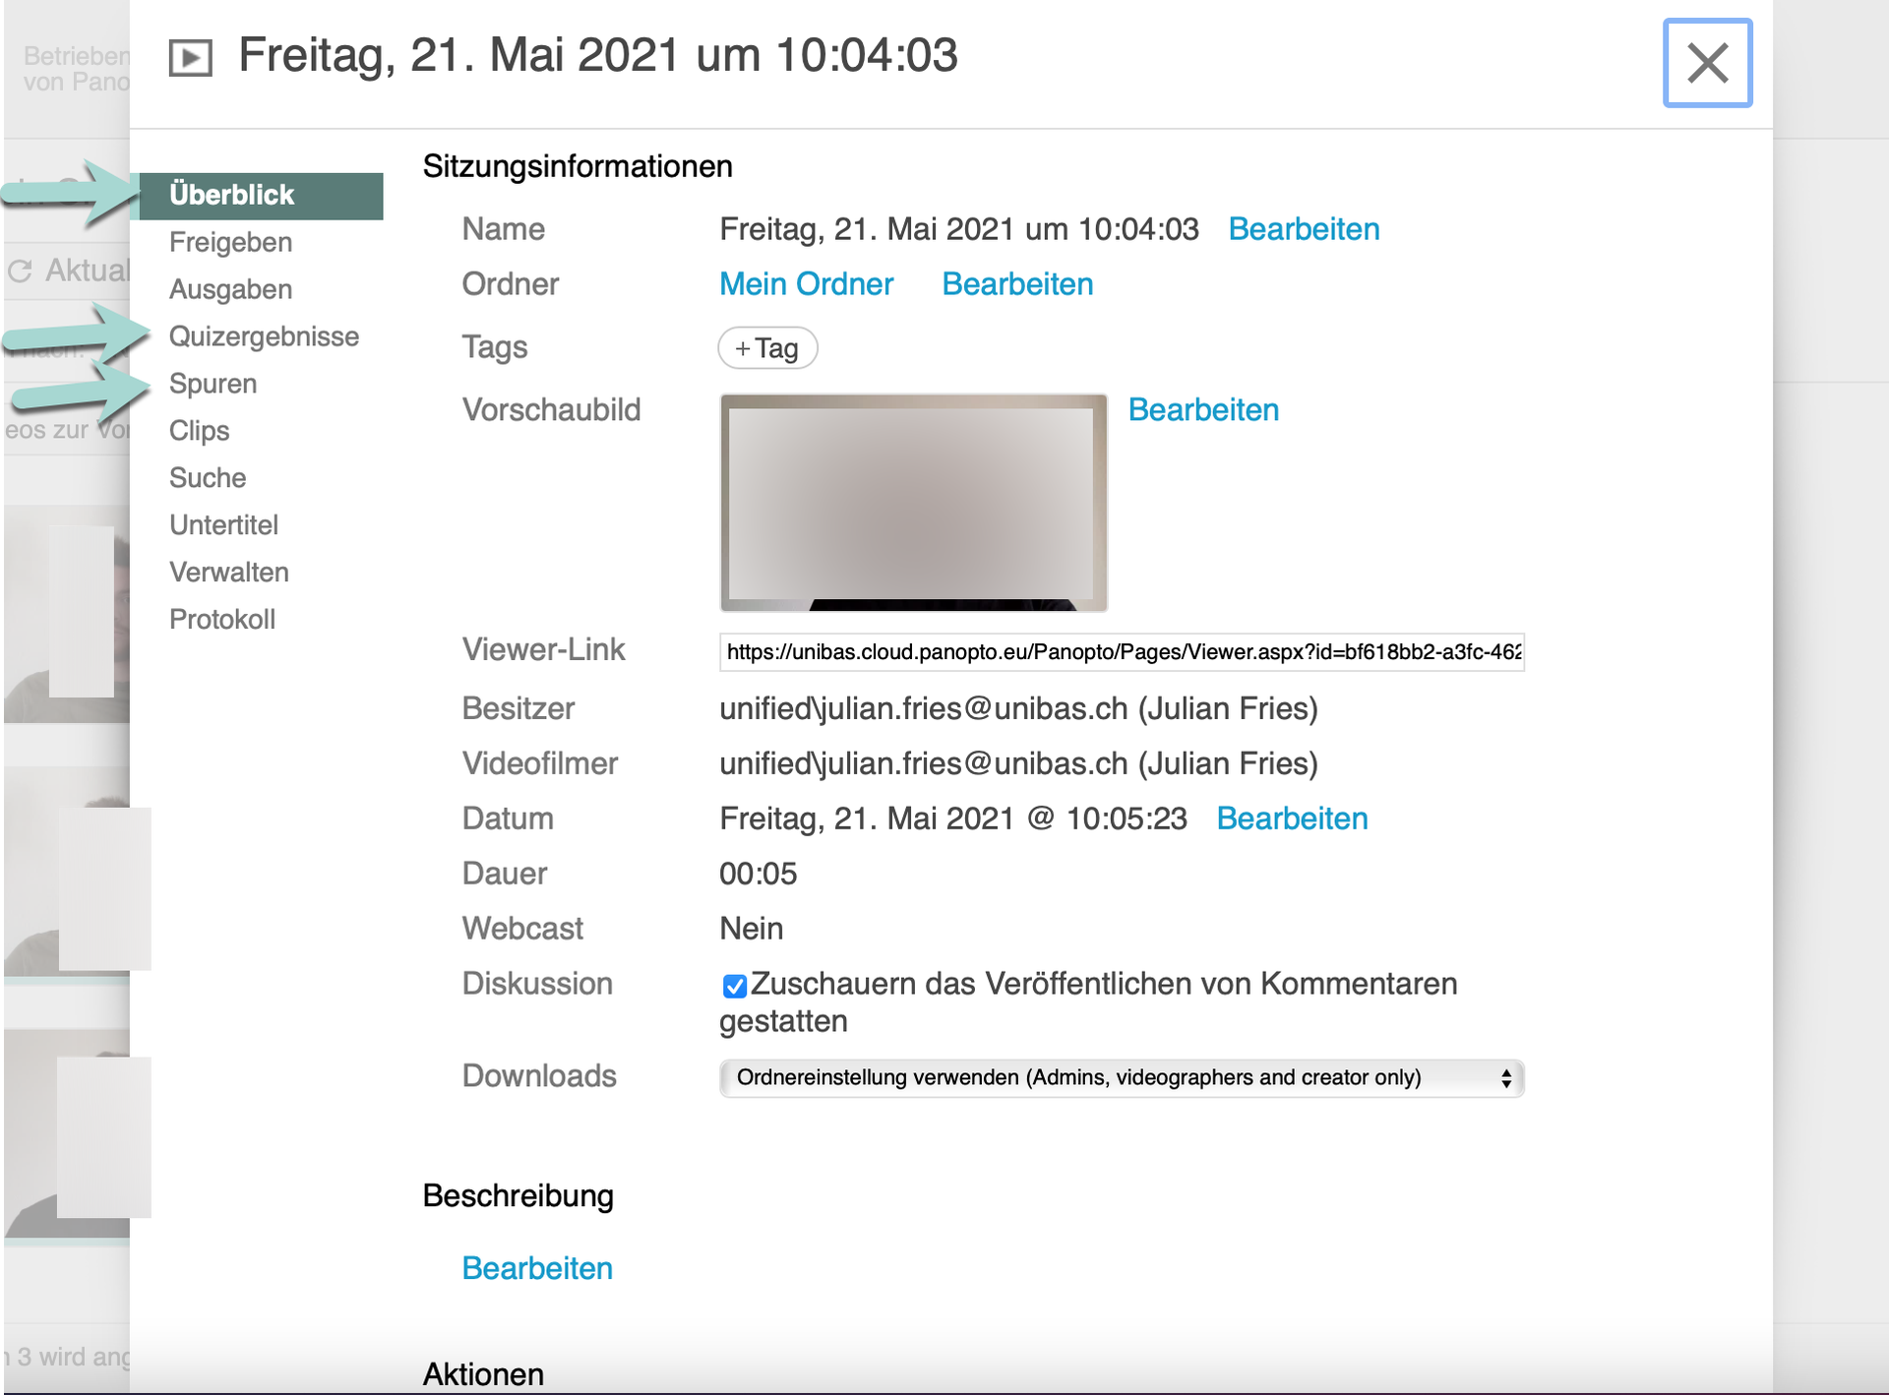The image size is (1889, 1395).
Task: Edit the Datum with Bearbeiten link
Action: pos(1291,819)
